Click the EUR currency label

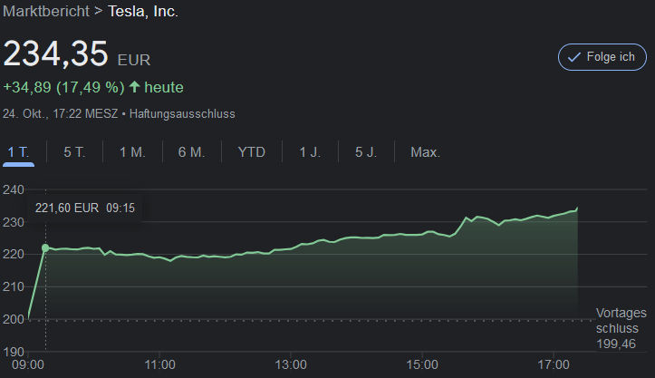click(134, 60)
